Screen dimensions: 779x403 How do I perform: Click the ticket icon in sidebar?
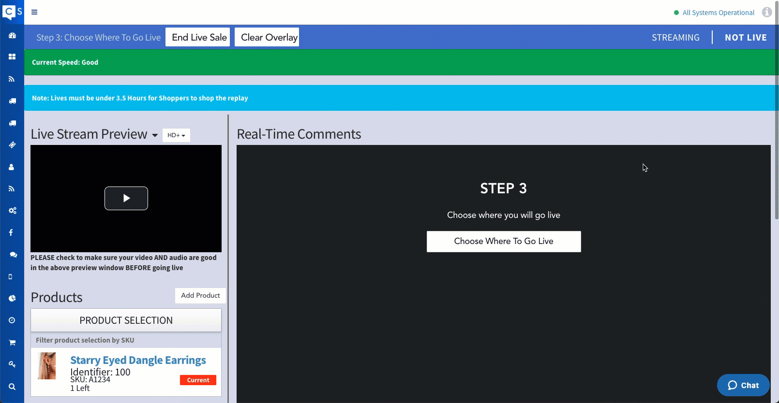tap(12, 145)
